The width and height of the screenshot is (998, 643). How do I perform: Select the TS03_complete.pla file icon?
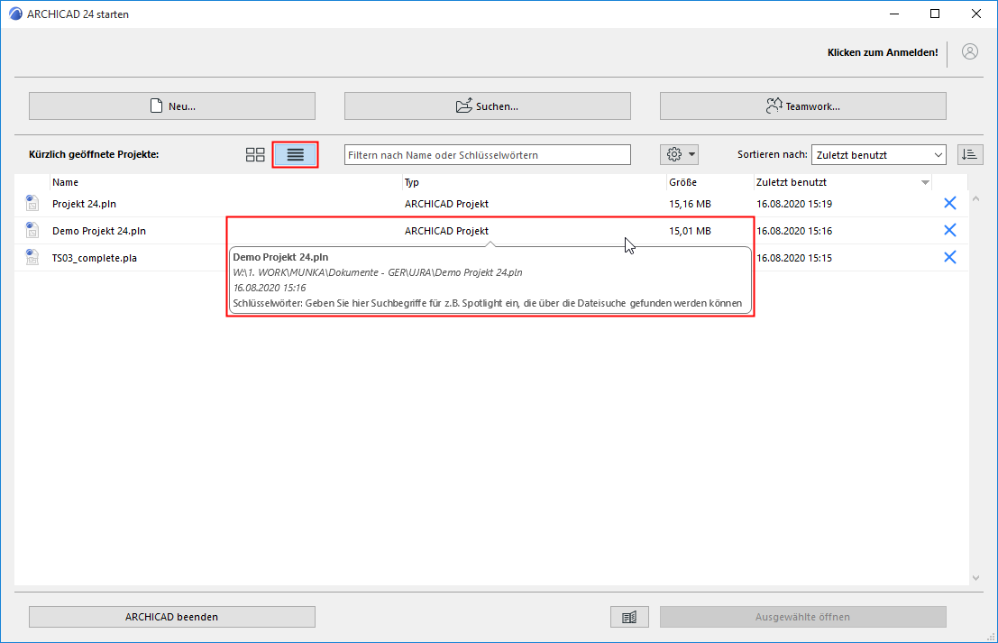32,257
